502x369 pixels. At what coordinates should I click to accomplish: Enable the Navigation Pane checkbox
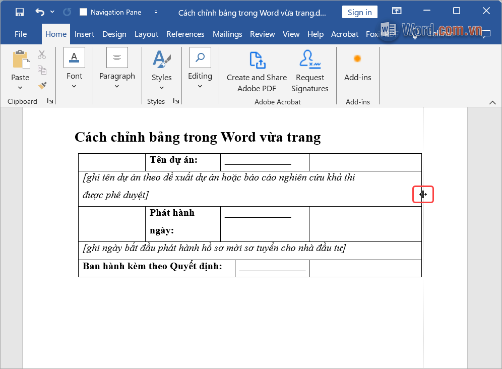pyautogui.click(x=85, y=12)
